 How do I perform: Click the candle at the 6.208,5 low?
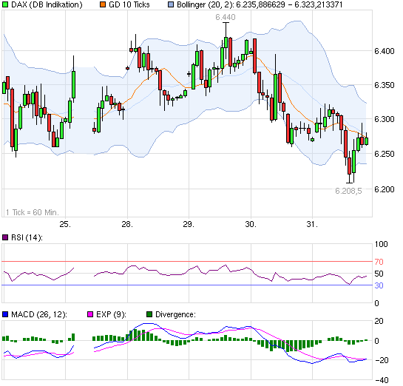pos(349,166)
